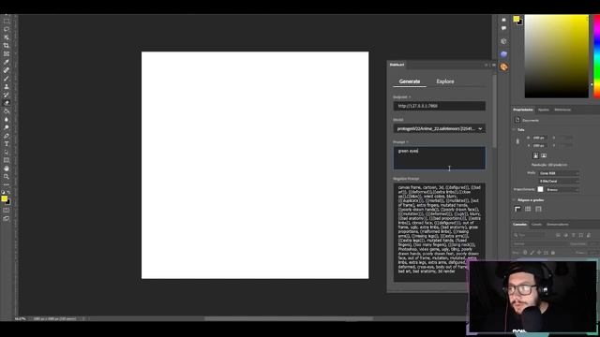Screen dimensions: 600x337
Task: Set canvas orientation to portrait
Action: (535, 155)
